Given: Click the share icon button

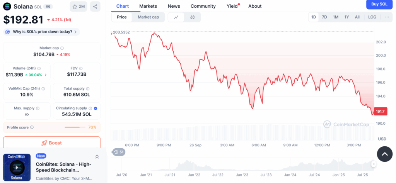Looking at the screenshot, I should (x=95, y=6).
